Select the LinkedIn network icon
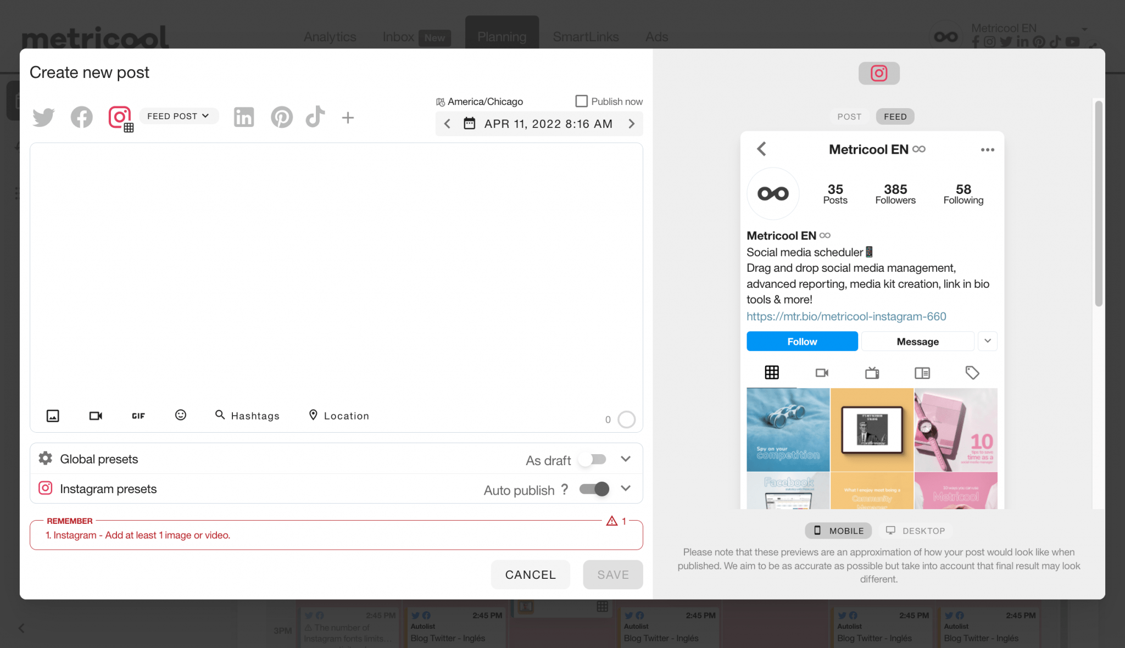Viewport: 1125px width, 648px height. [x=244, y=117]
